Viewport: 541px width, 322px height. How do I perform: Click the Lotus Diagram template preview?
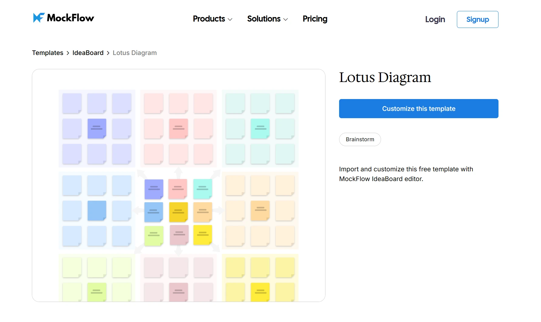pos(178,185)
